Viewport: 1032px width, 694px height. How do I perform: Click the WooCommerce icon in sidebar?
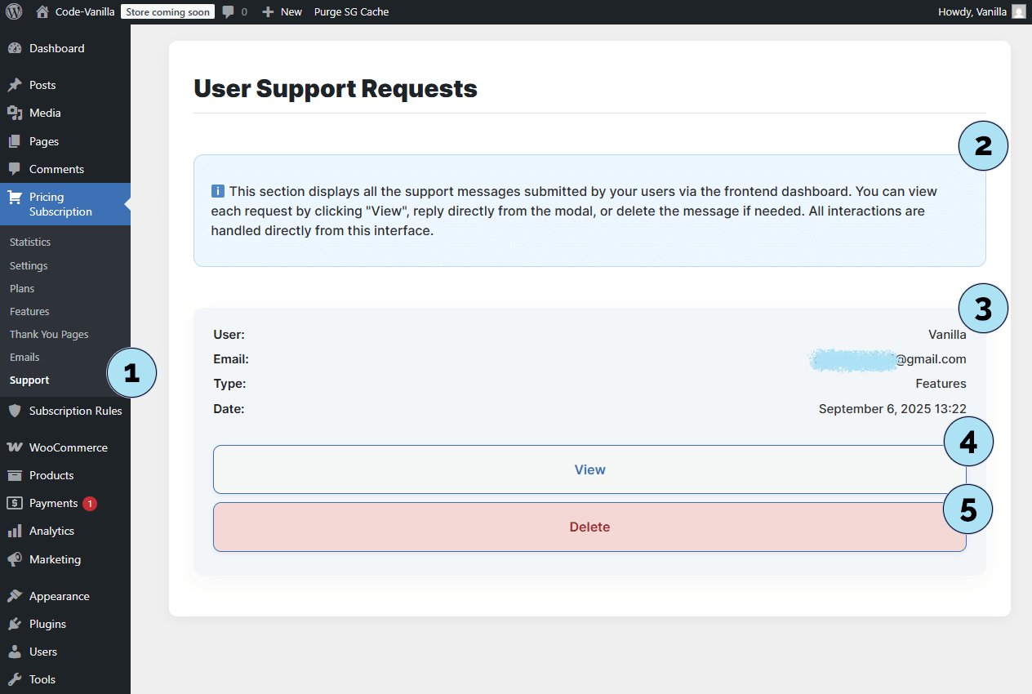[15, 447]
